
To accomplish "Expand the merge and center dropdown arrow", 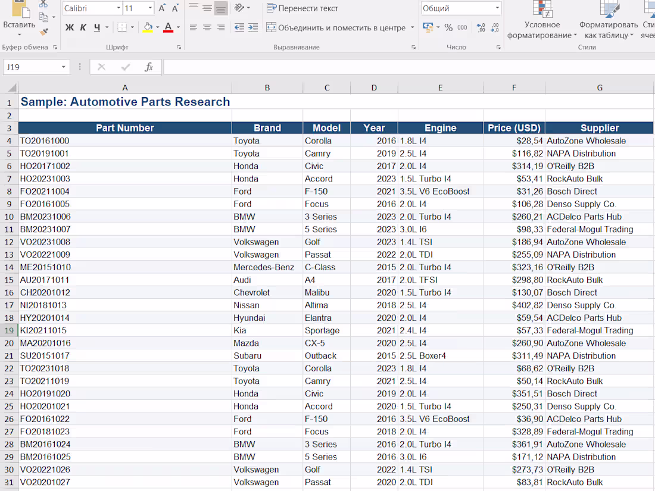I will click(x=412, y=27).
